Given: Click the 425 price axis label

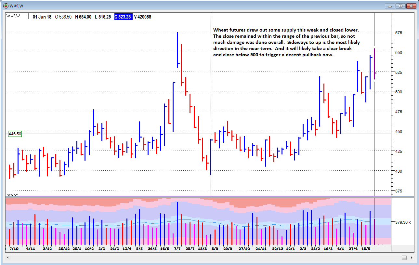Looking at the screenshot, I should click(399, 151).
